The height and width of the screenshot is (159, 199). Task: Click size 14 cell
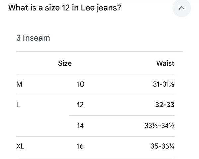click(x=80, y=126)
